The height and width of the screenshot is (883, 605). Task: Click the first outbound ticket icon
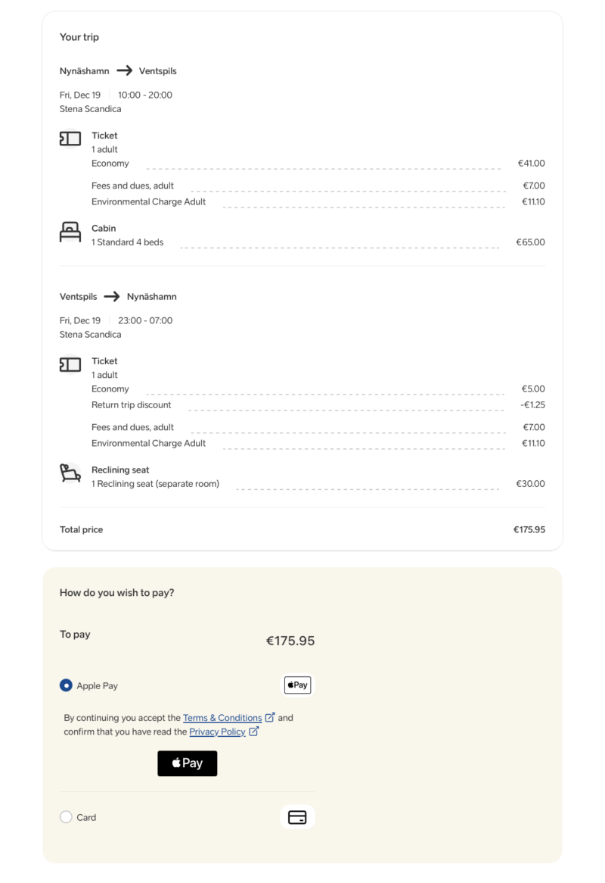tap(70, 139)
